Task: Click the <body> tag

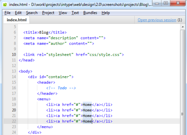Action: (x=26, y=71)
